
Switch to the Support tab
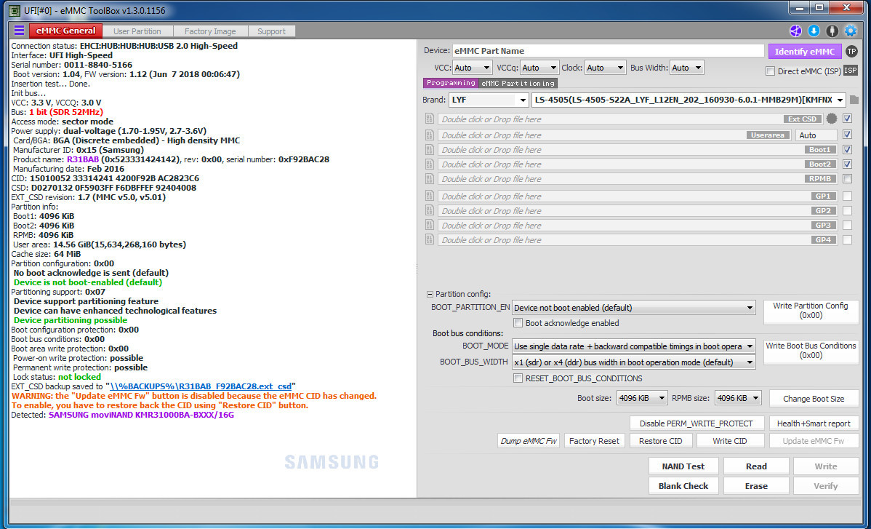tap(271, 31)
